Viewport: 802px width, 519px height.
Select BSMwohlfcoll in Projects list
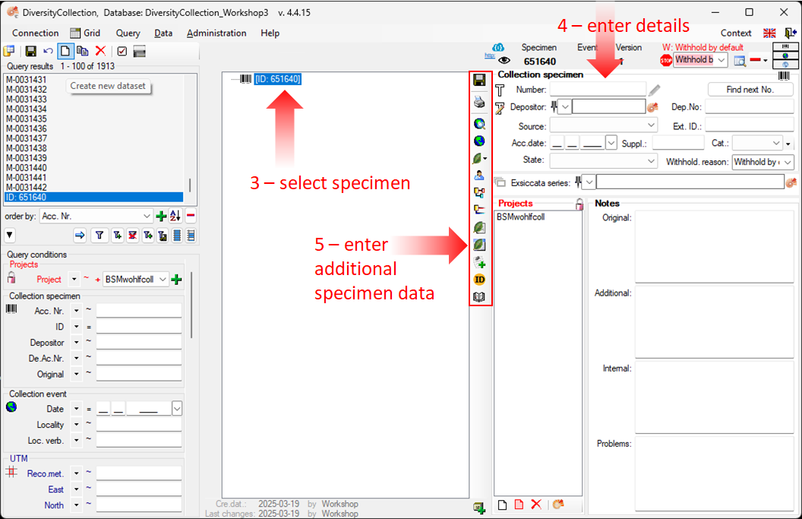[x=521, y=217]
